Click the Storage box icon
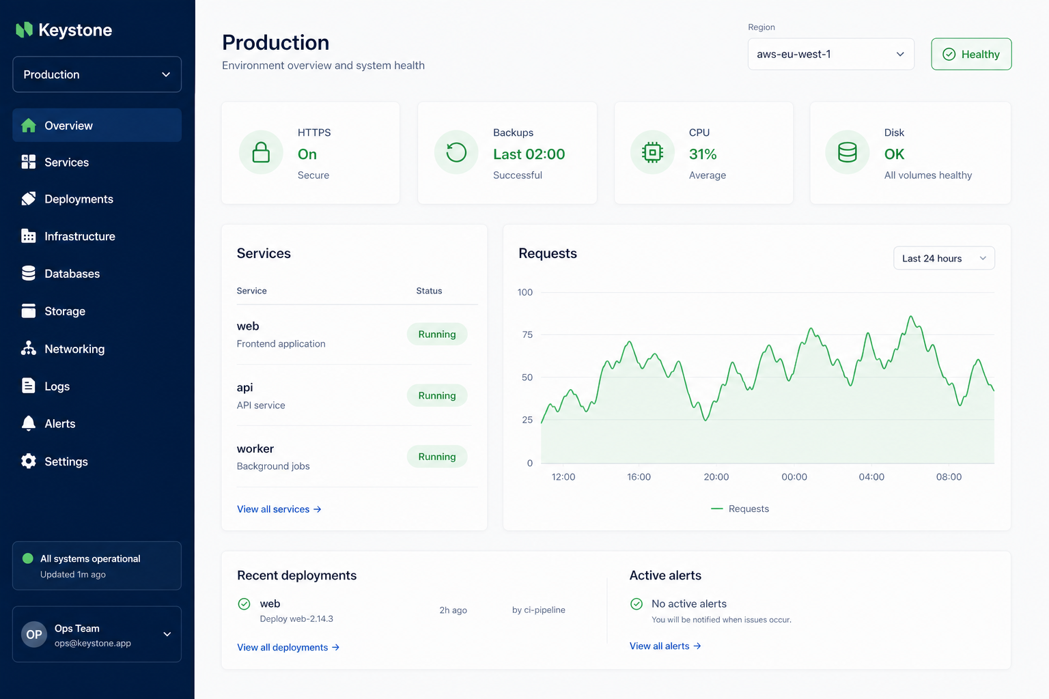Viewport: 1049px width, 699px height. [x=29, y=311]
